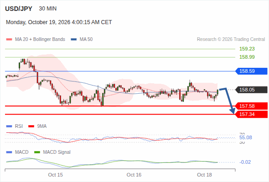Click the RSI value 55.08 label
Screen dimensions: 269x182
[x=245, y=137]
